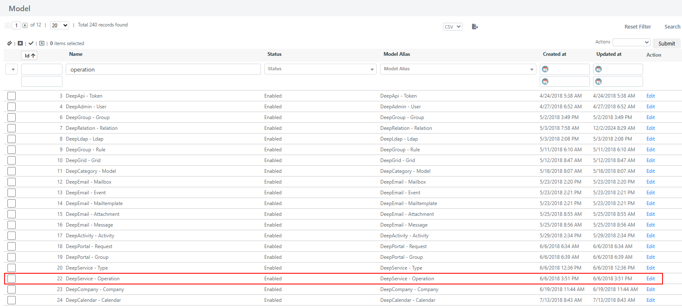
Task: Select the DeepLdap - Ldap checkbox
Action: tap(12, 139)
